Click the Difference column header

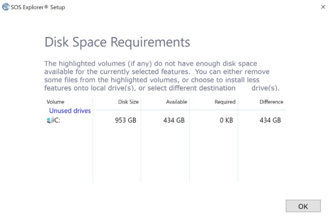(271, 102)
